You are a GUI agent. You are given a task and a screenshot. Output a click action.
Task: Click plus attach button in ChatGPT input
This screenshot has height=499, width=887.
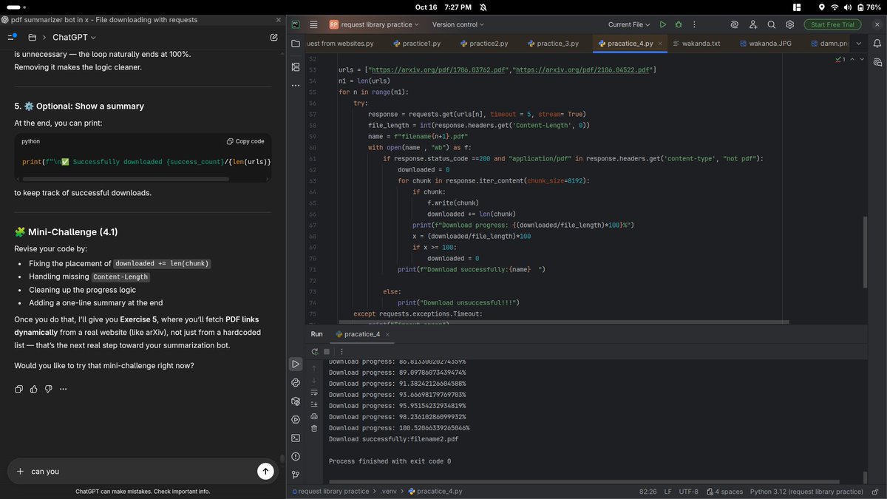click(20, 471)
